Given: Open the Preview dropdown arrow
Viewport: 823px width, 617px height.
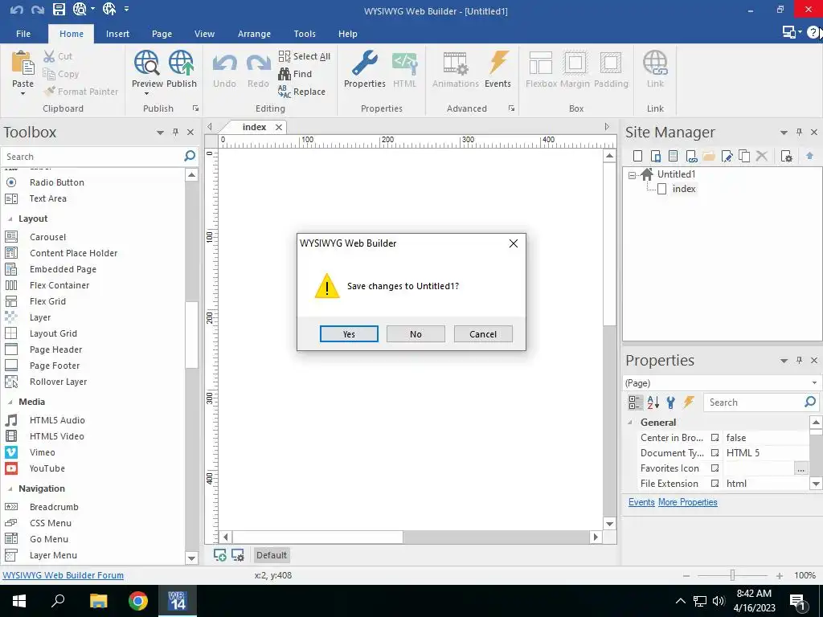Looking at the screenshot, I should click(x=146, y=94).
